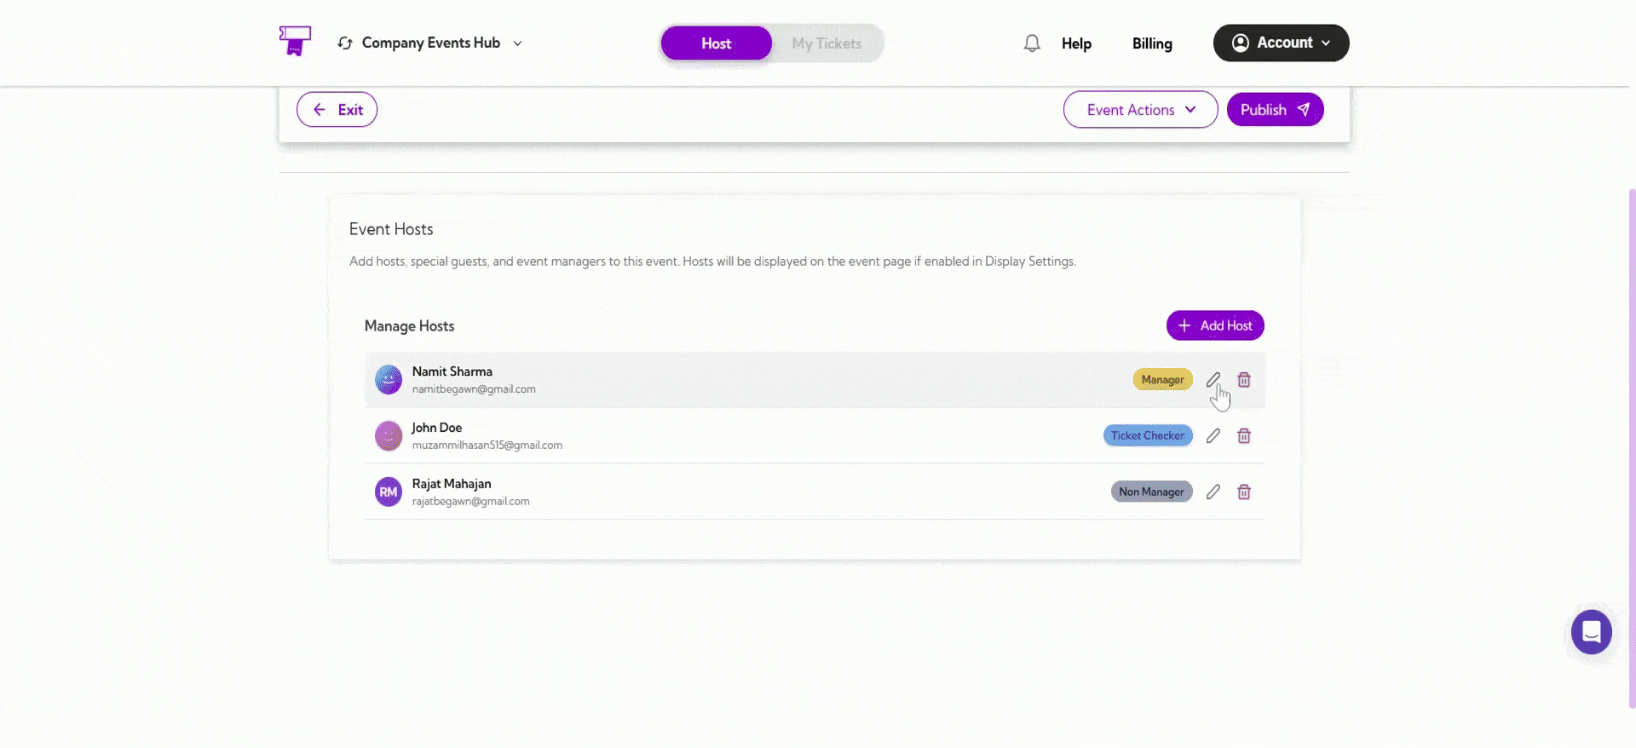Click the Manage Hosts label
This screenshot has width=1636, height=748.
point(410,326)
